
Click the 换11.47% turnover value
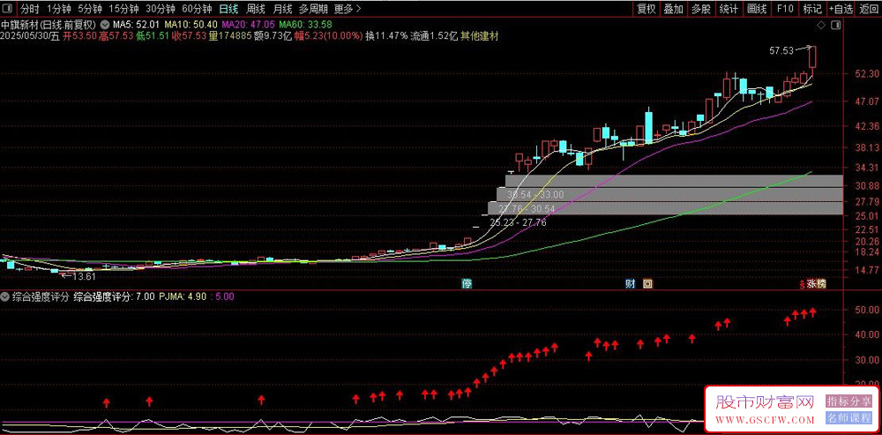pos(386,35)
